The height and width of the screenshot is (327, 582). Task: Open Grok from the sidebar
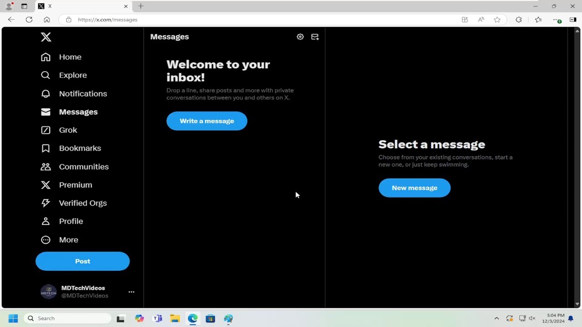(59, 130)
